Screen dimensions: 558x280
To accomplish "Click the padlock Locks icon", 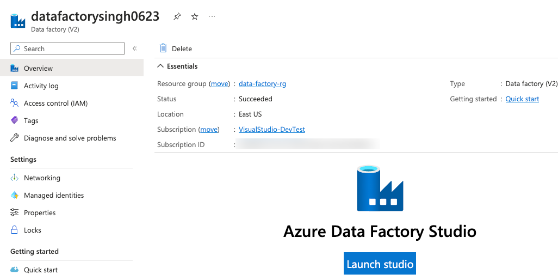I will click(14, 230).
